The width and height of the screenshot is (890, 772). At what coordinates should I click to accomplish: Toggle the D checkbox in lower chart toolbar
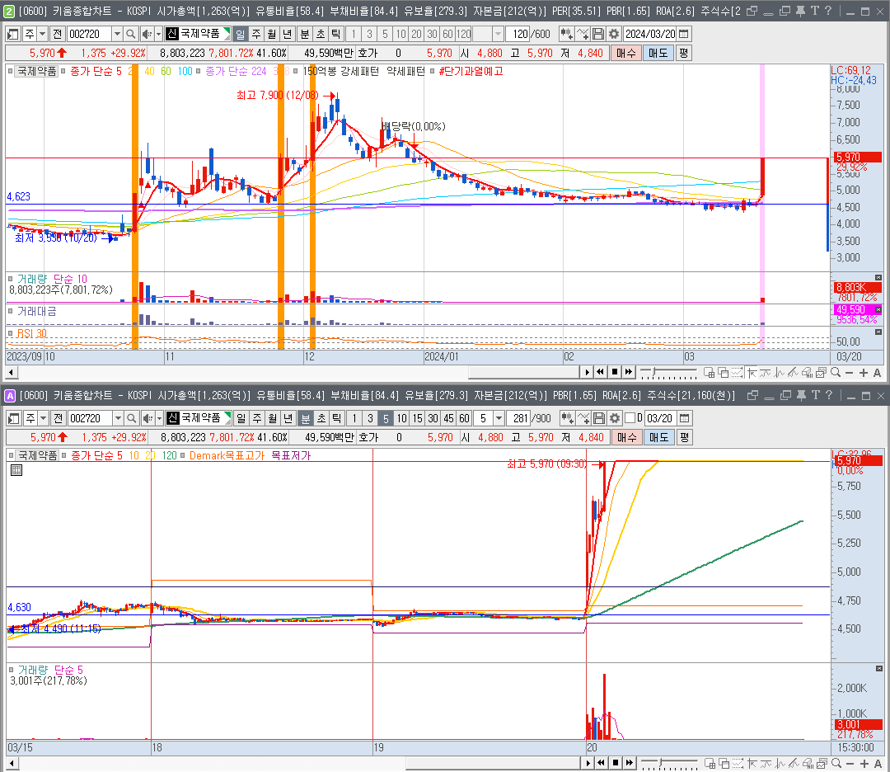(x=630, y=418)
